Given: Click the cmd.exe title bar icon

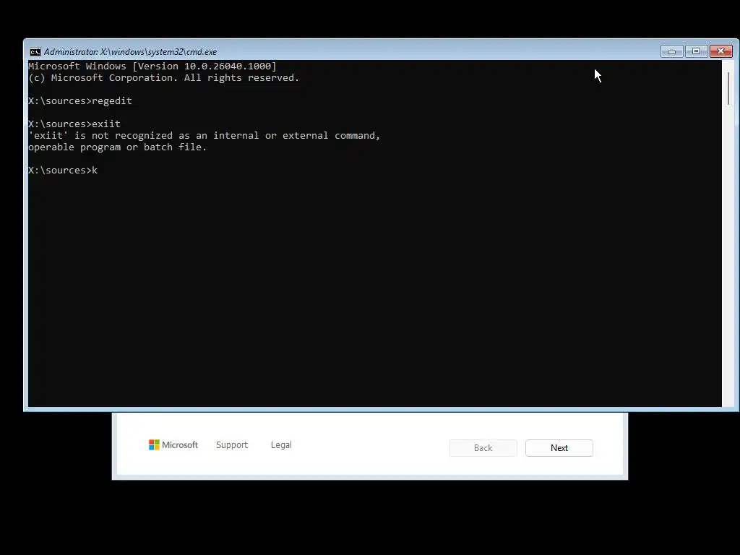Looking at the screenshot, I should [35, 52].
